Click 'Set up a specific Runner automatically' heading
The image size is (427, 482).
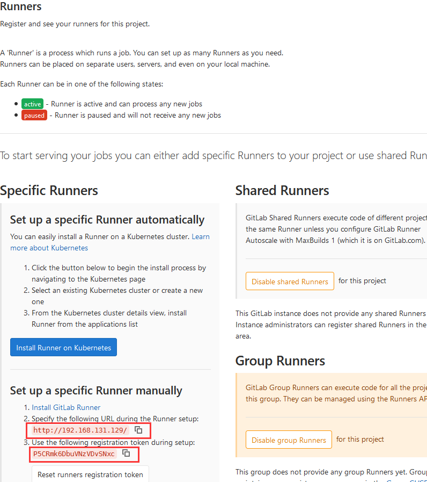coord(107,220)
